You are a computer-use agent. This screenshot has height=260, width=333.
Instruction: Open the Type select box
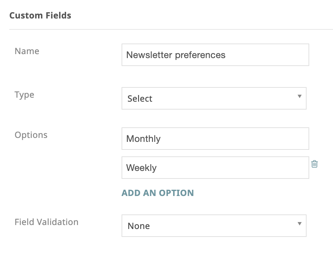pos(214,98)
